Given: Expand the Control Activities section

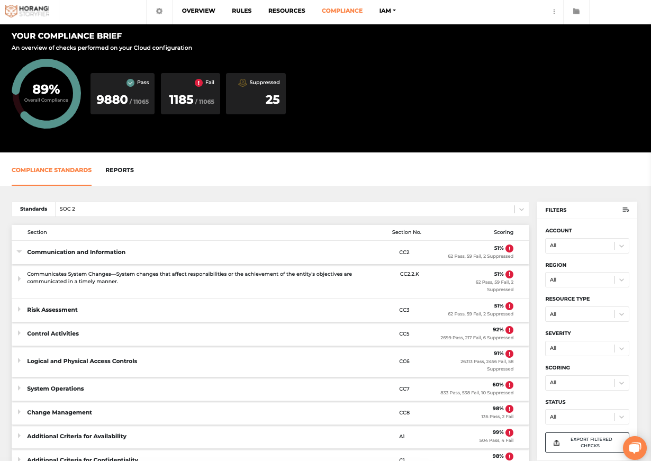Looking at the screenshot, I should click(x=19, y=333).
